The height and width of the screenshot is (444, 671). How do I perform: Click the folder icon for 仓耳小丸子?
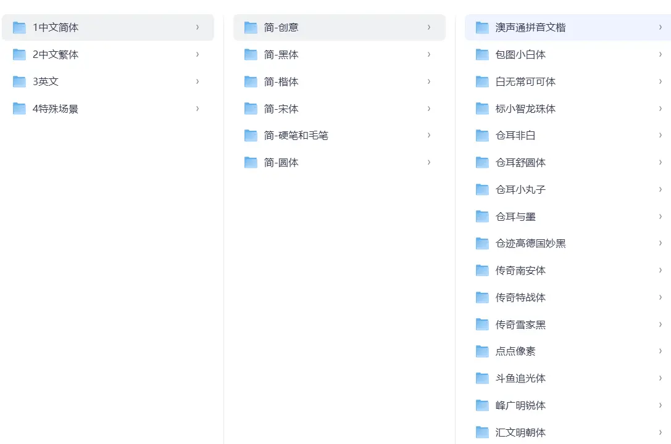tap(481, 189)
